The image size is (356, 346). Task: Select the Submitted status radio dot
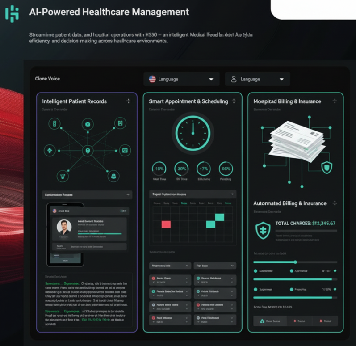pyautogui.click(x=255, y=271)
